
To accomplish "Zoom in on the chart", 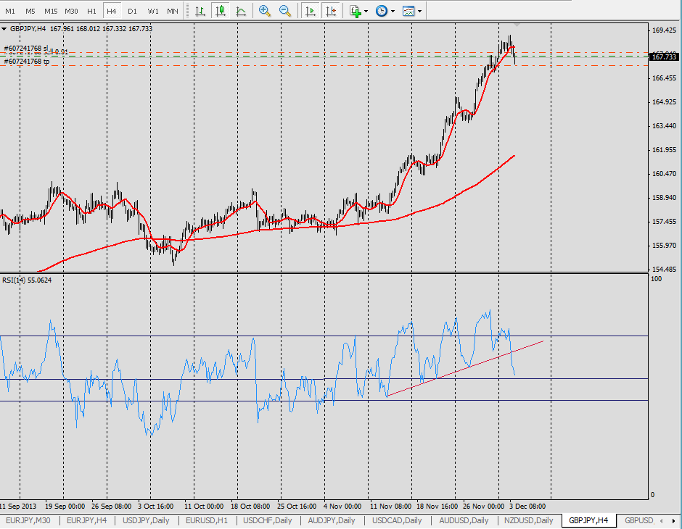I will (264, 11).
